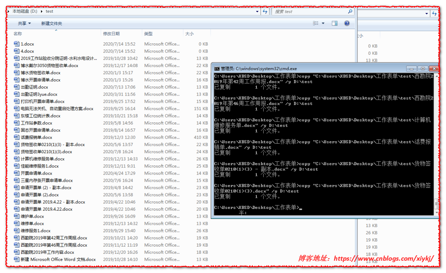This screenshot has width=446, height=273.
Task: Click icon of 三星内存条开票申请单.docx
Action: tap(17, 180)
